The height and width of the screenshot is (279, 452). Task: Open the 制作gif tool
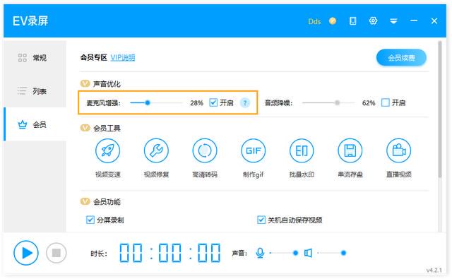click(x=253, y=150)
